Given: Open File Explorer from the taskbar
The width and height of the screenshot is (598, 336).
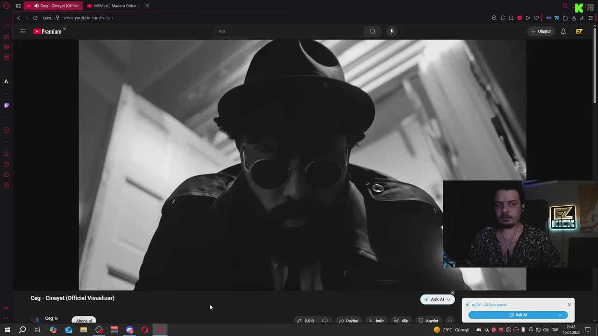Looking at the screenshot, I should pyautogui.click(x=84, y=330).
